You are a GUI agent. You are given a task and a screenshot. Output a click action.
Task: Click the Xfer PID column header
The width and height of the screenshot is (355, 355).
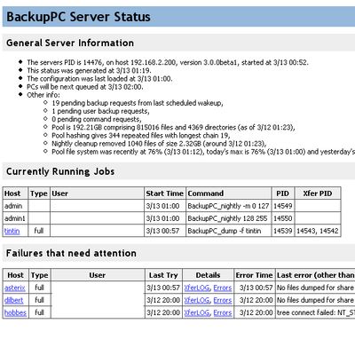[x=318, y=193]
